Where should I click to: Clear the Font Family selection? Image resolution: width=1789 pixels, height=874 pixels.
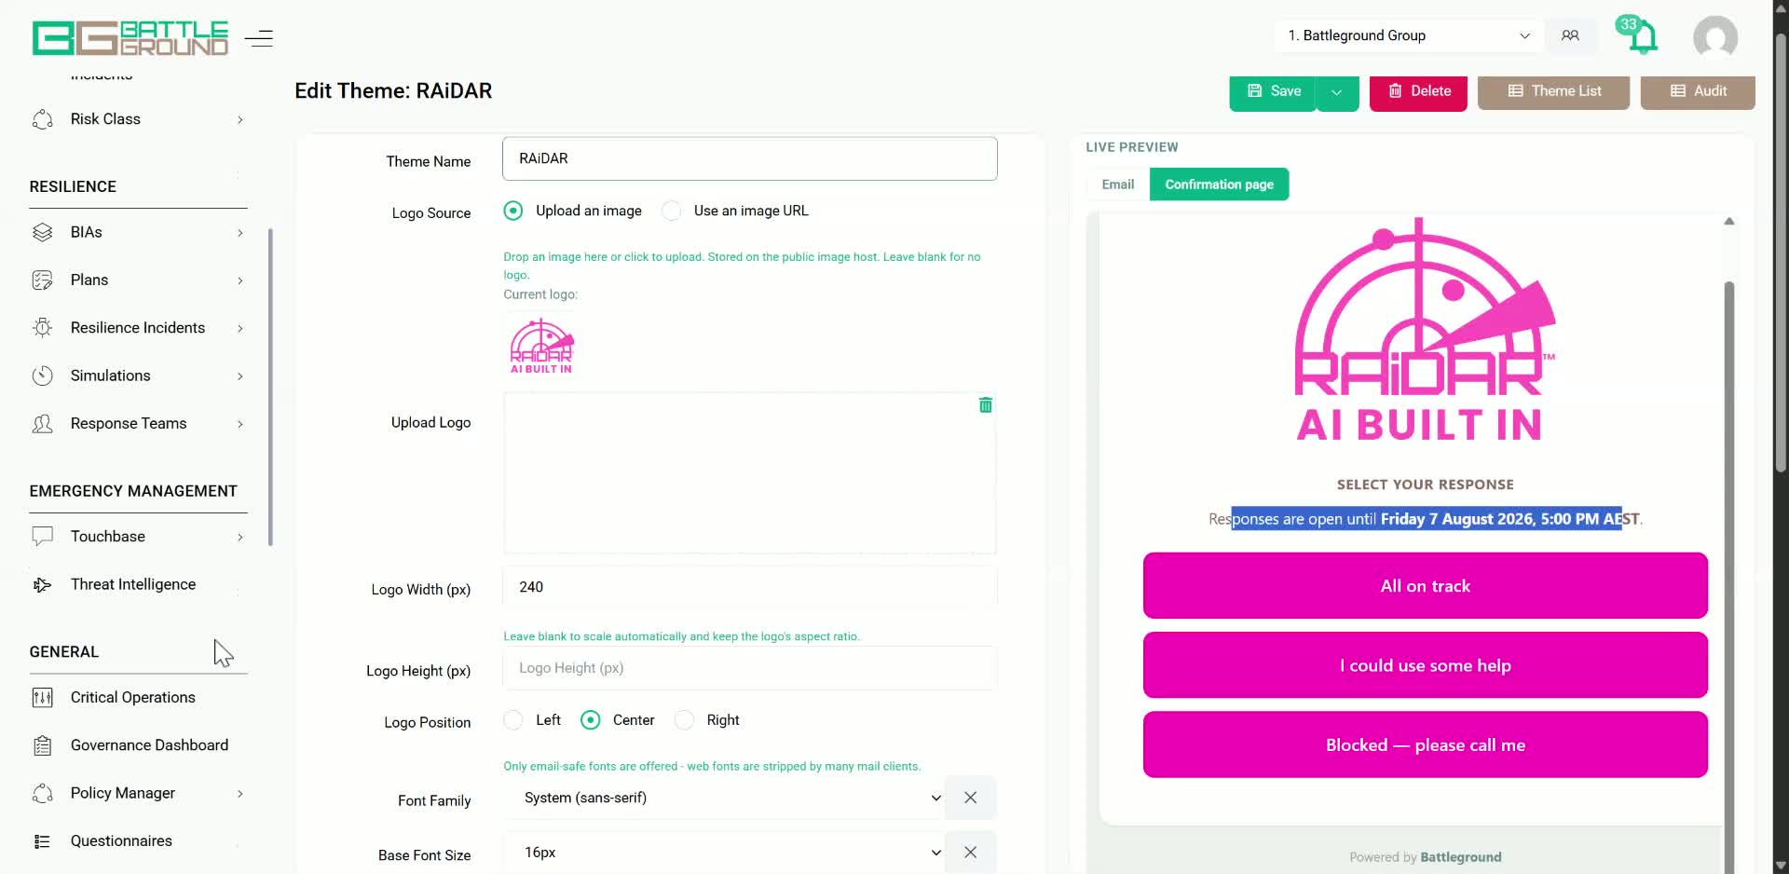tap(970, 798)
